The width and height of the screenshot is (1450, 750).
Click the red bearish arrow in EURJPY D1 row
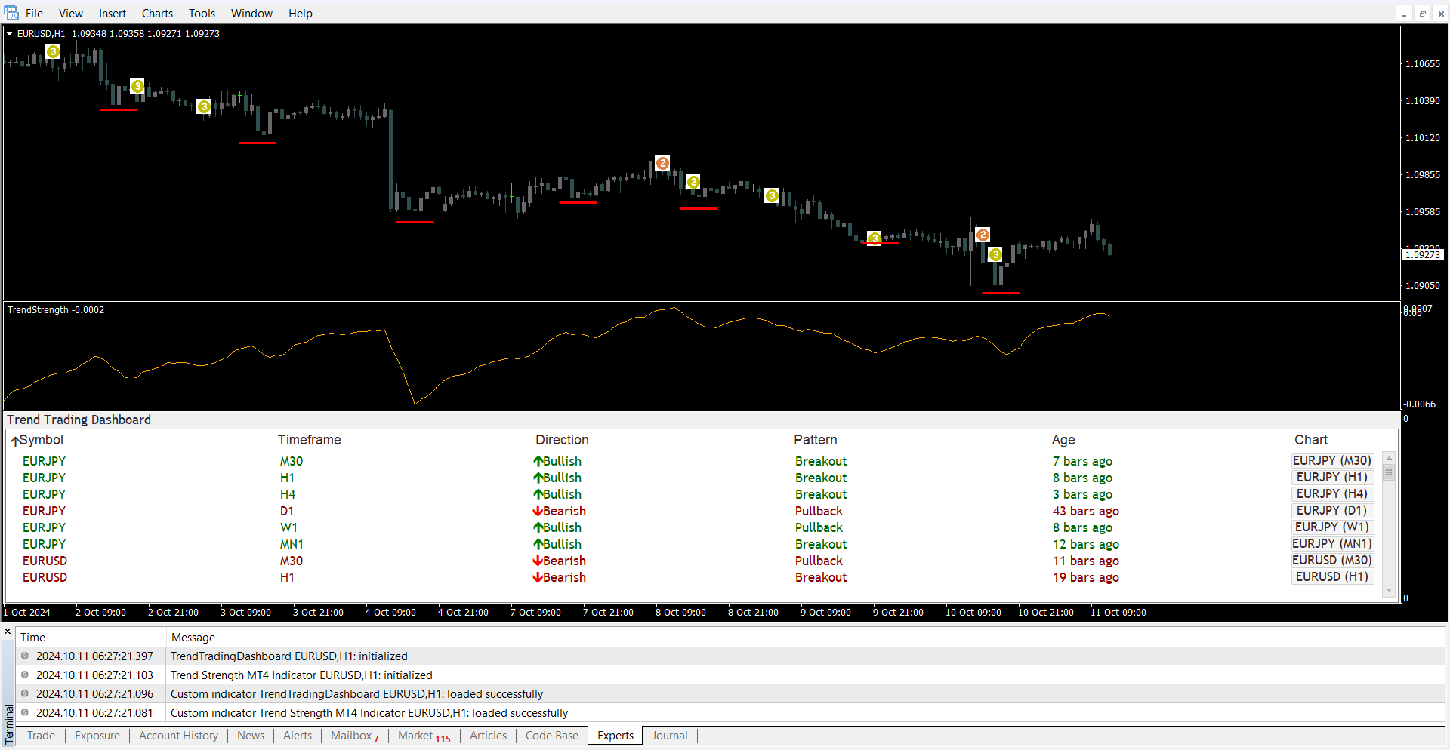coord(538,511)
